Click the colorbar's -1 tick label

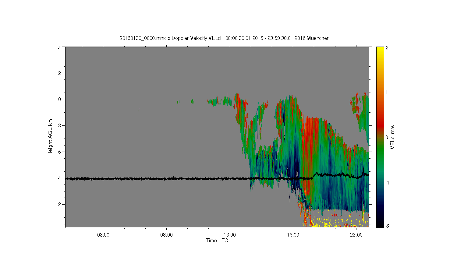click(387, 183)
